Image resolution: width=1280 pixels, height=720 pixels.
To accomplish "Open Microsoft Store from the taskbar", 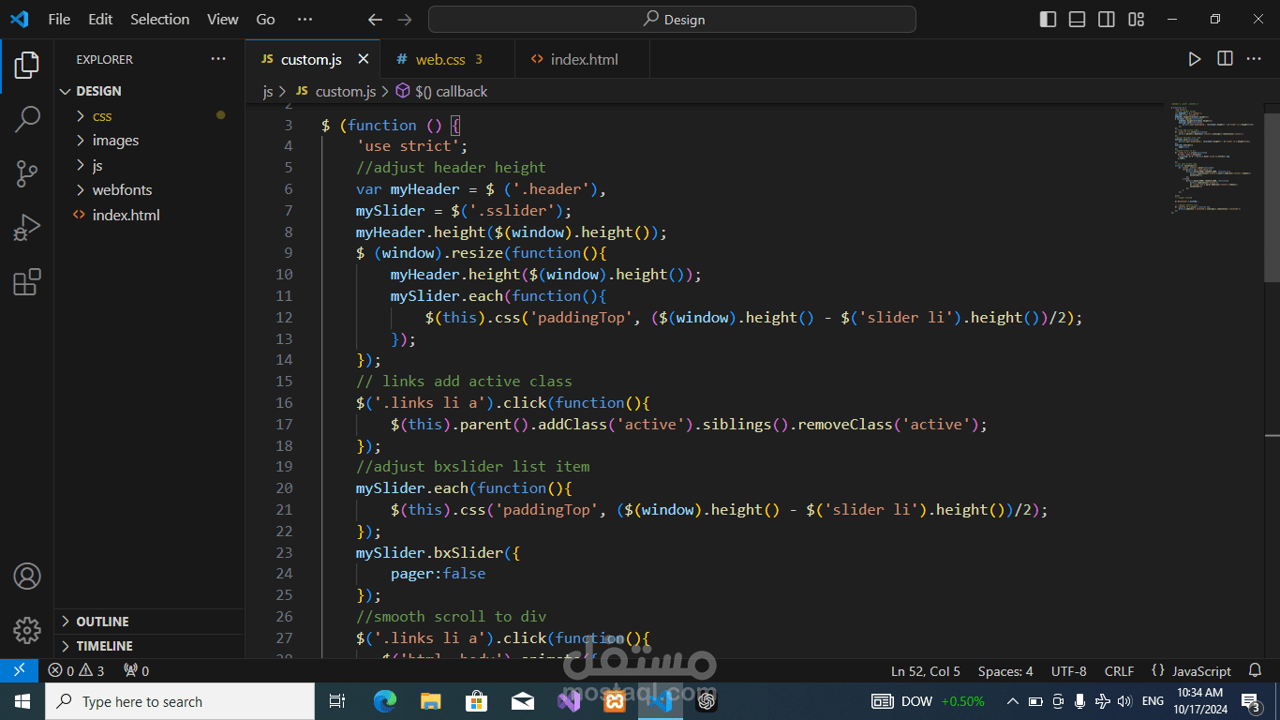I will coord(476,701).
